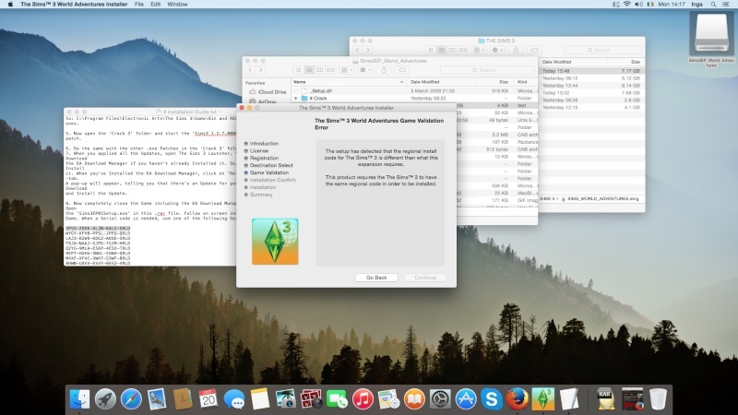The image size is (738, 415).
Task: Click Go Back in the installer
Action: (x=376, y=278)
